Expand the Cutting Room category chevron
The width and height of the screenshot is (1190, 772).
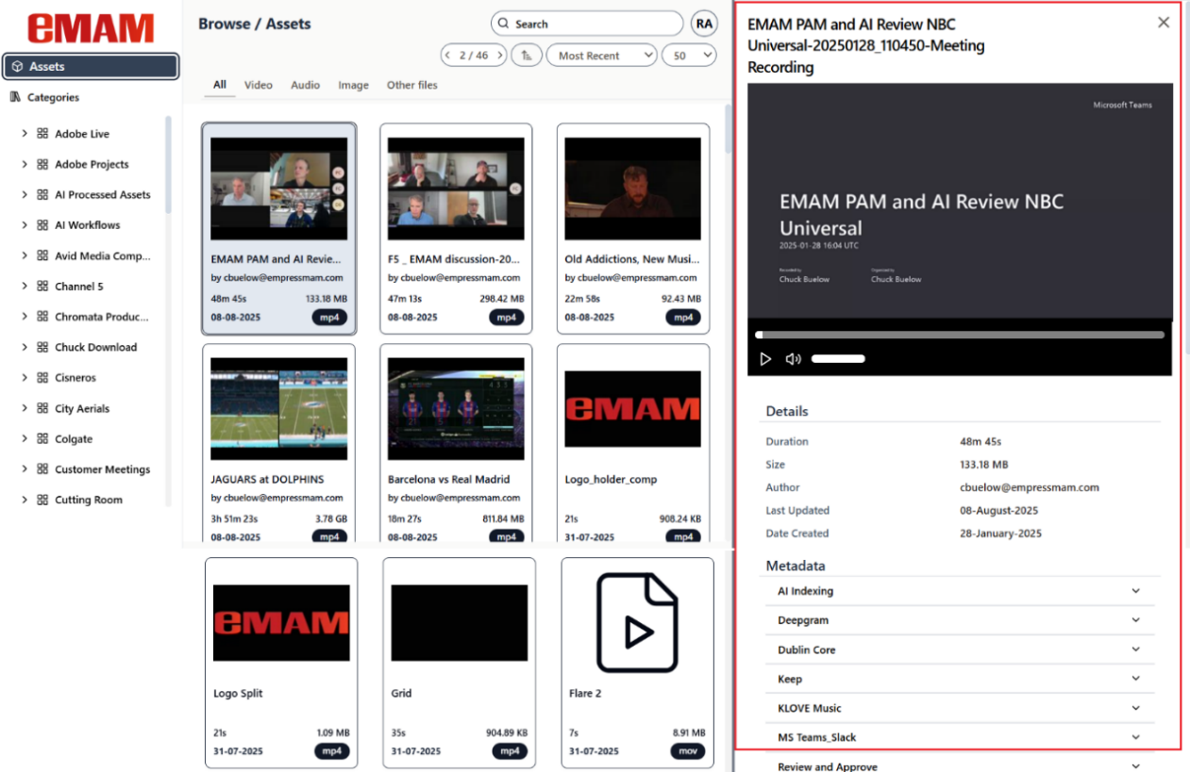pos(25,500)
